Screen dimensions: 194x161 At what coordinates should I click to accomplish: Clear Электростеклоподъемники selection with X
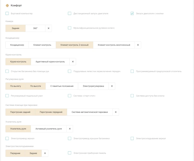coord(45,153)
